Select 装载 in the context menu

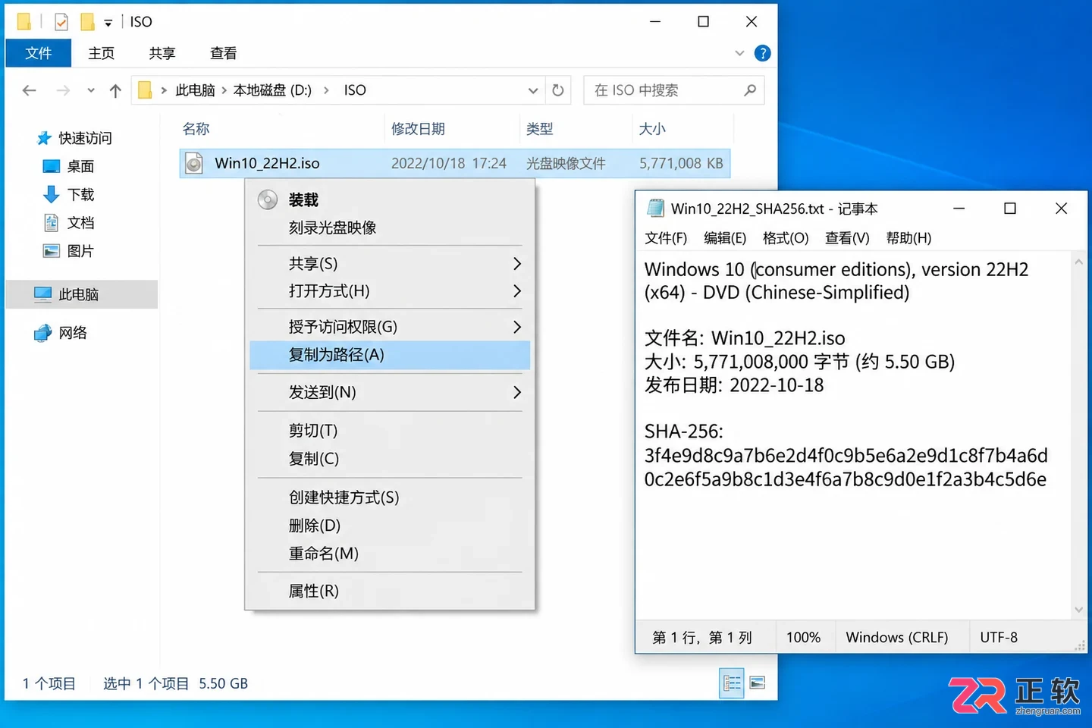click(x=303, y=199)
